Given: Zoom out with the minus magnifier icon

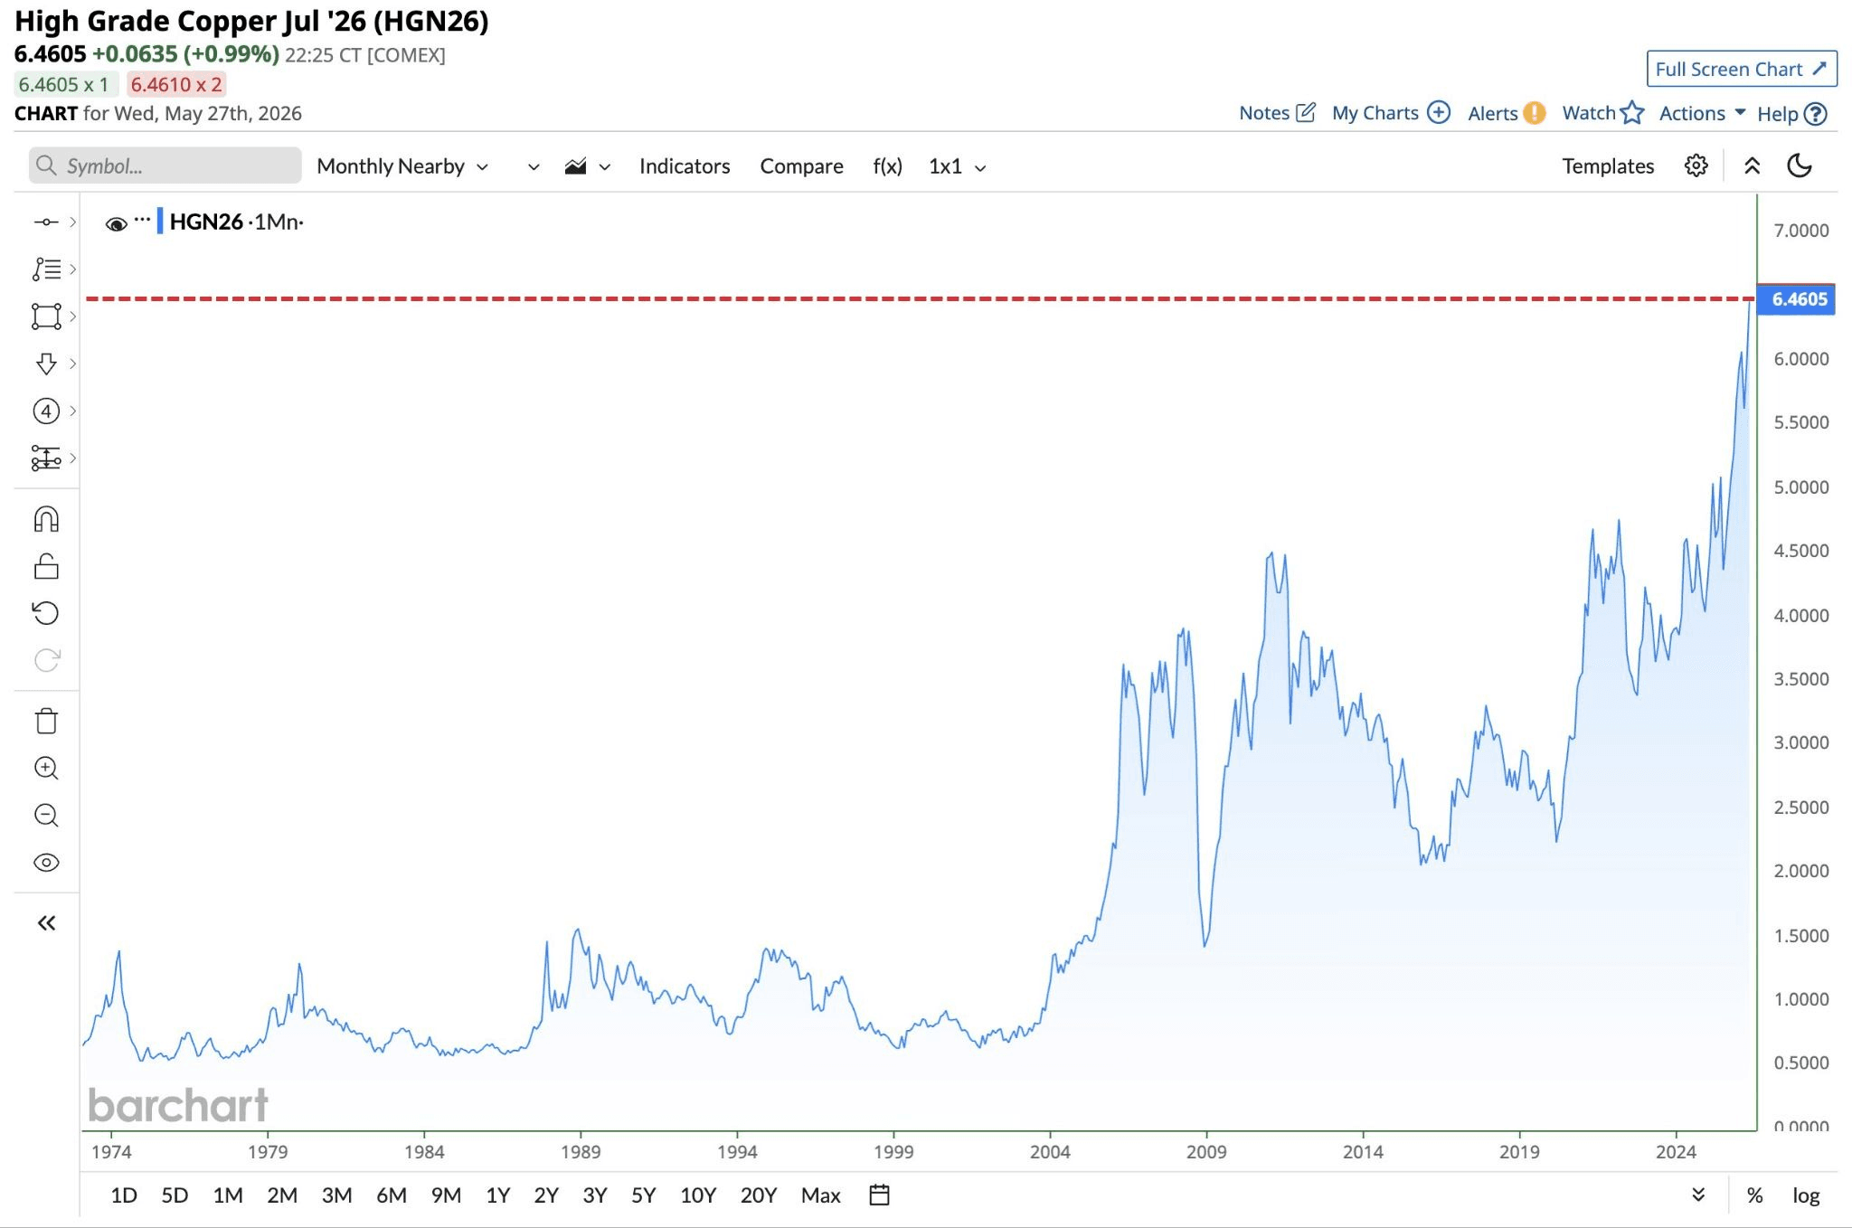Looking at the screenshot, I should coord(46,815).
